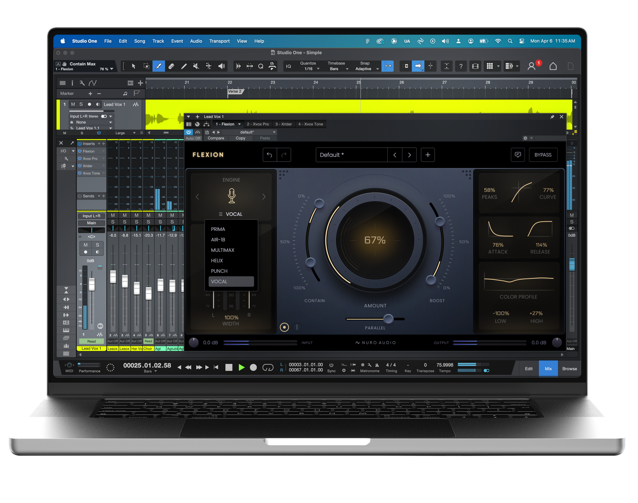638x503 pixels.
Task: Click the Compare button
Action: [x=216, y=138]
